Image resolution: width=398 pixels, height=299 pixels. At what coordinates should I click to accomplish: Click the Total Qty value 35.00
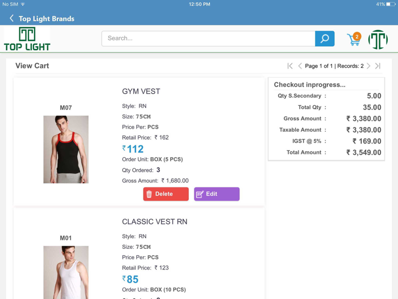click(372, 107)
